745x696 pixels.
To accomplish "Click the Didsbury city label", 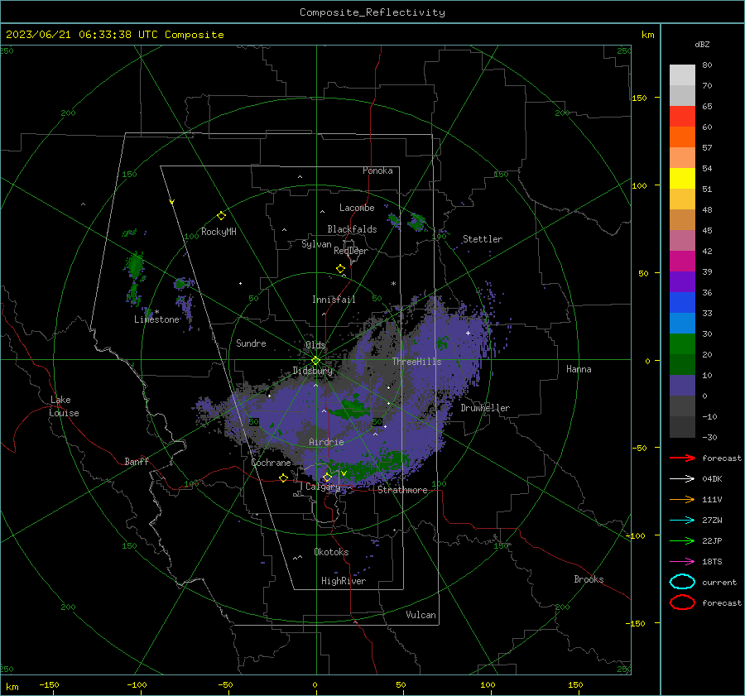I will tap(313, 371).
